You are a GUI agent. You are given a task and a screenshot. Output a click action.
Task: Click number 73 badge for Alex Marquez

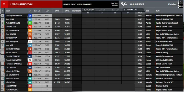pos(30,42)
